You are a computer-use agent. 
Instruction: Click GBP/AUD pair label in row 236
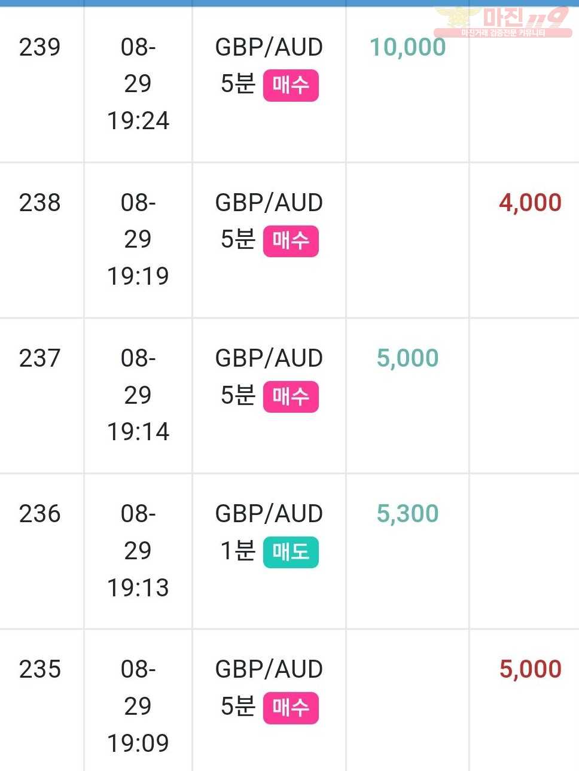[269, 514]
